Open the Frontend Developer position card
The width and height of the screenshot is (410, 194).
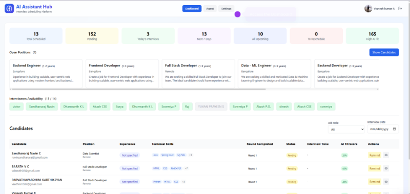click(122, 74)
